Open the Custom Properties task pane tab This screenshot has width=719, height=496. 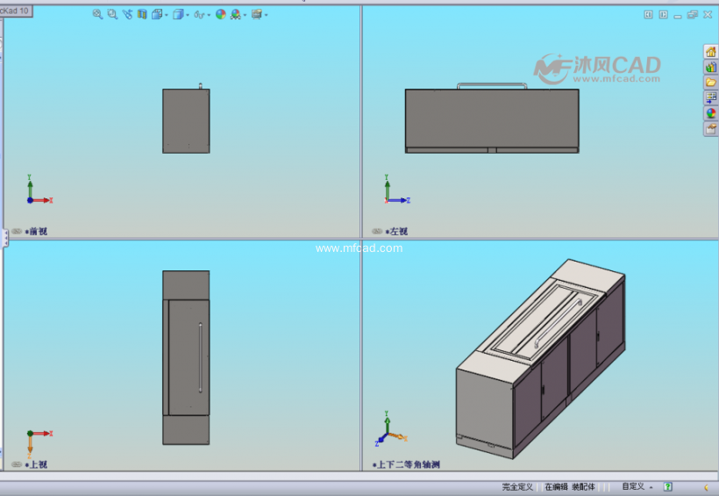(x=711, y=128)
